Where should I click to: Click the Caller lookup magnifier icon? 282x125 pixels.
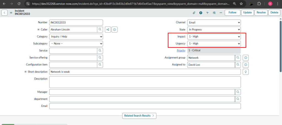[x=100, y=29]
